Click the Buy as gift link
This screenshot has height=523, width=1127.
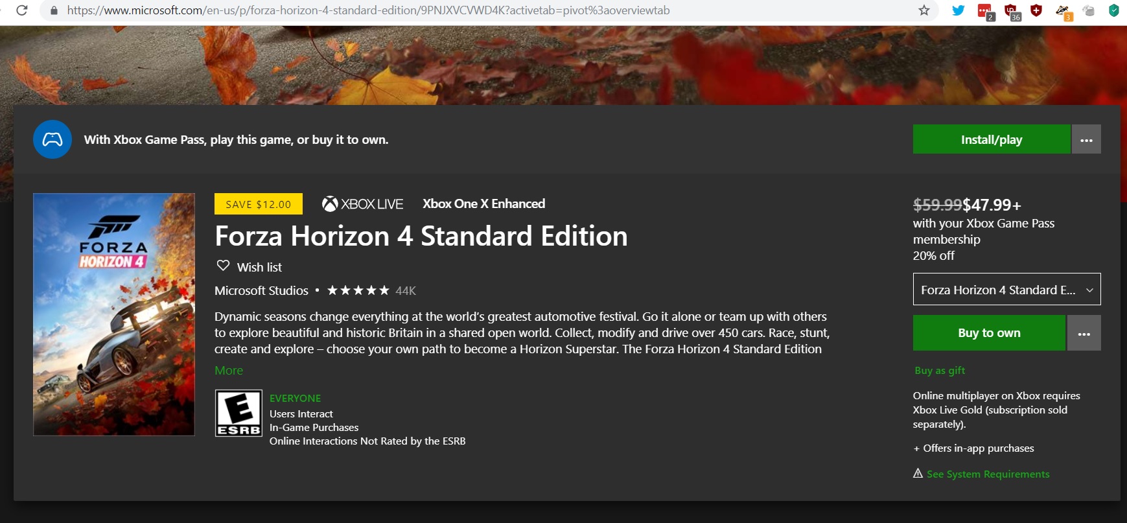click(940, 370)
